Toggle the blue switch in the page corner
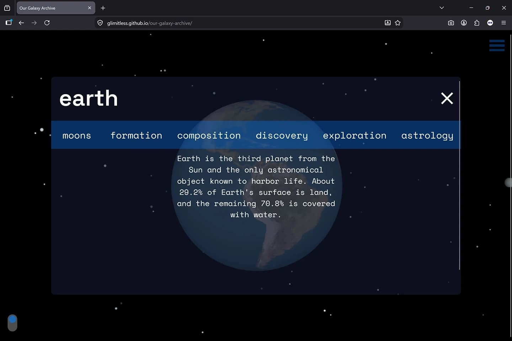512x341 pixels. coord(12,323)
